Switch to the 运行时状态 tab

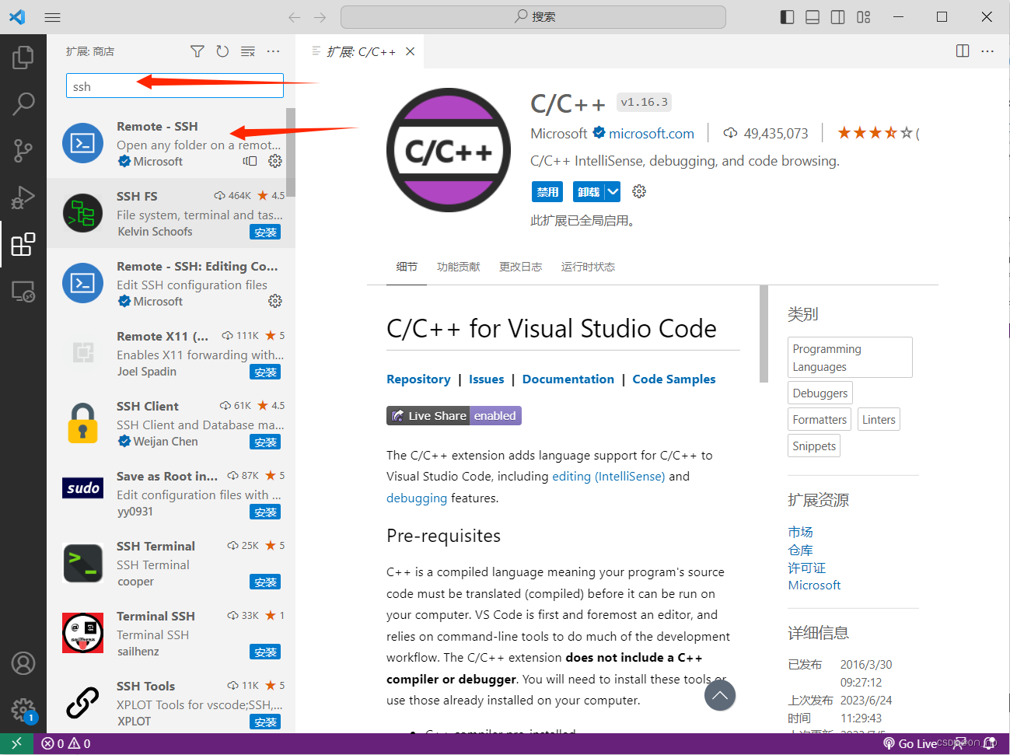tap(589, 267)
